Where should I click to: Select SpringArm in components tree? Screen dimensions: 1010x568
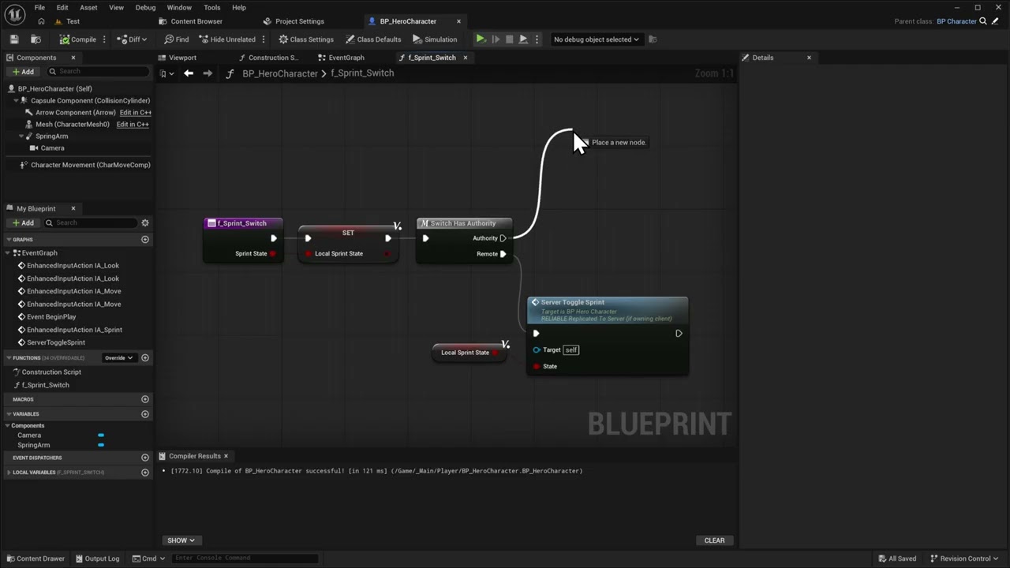51,136
